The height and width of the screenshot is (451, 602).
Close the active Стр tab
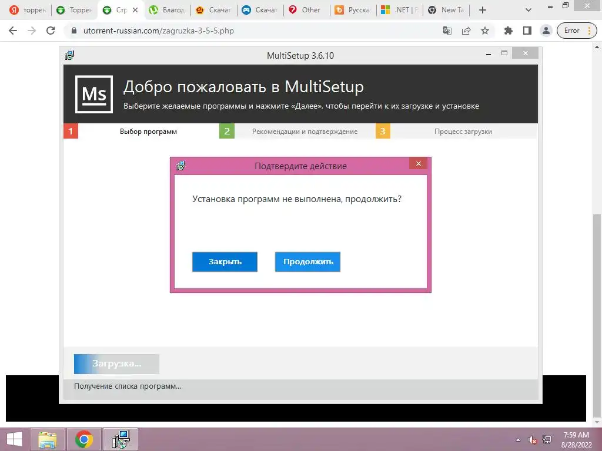[135, 10]
